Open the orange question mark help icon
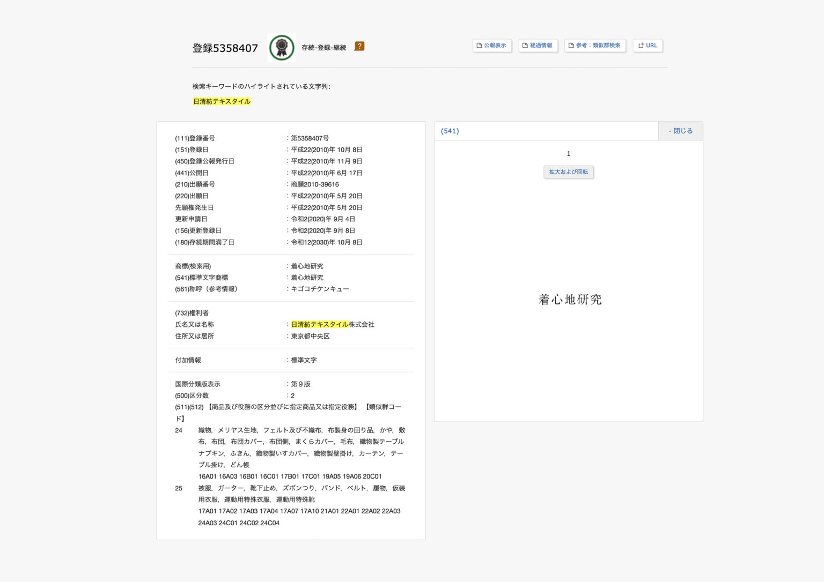The image size is (824, 582). [359, 47]
